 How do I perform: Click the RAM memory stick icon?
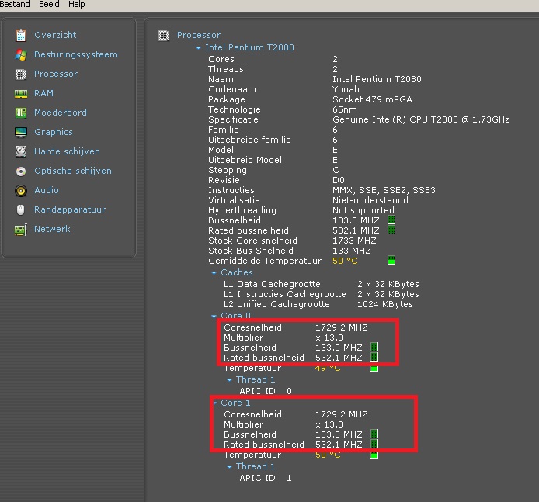point(21,93)
